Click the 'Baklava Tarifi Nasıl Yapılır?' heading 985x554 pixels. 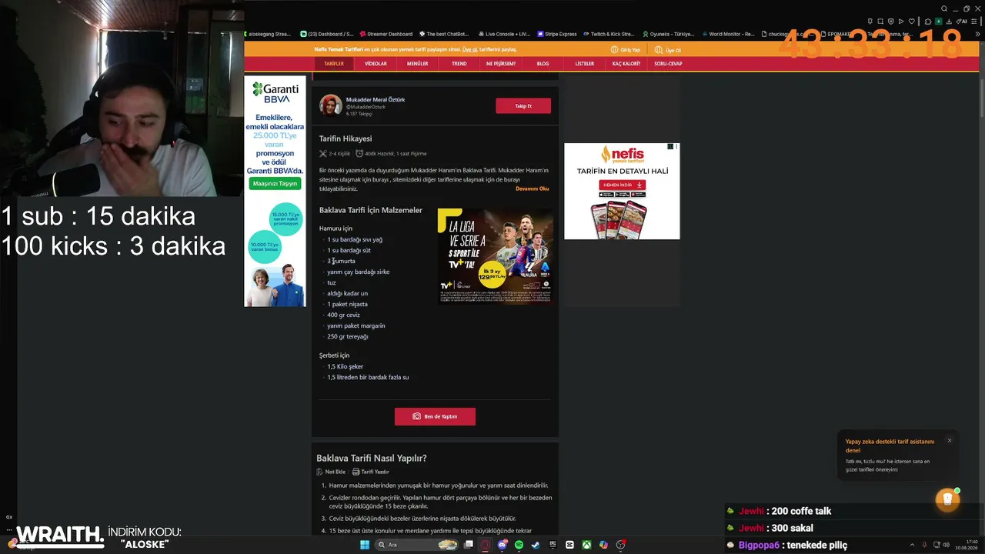pos(372,458)
